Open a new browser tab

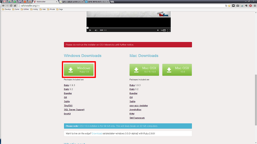[x=112, y=2]
